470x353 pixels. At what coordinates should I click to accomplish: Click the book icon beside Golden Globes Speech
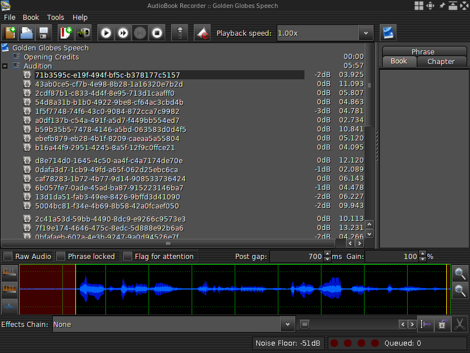click(x=5, y=48)
